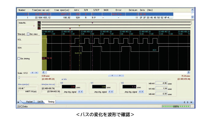Click M0 Jmp chg. signal arrows
This screenshot has width=211, height=121.
pyautogui.click(x=80, y=92)
